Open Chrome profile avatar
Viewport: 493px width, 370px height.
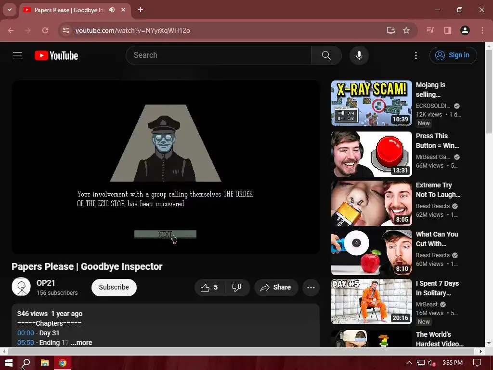[x=465, y=30]
